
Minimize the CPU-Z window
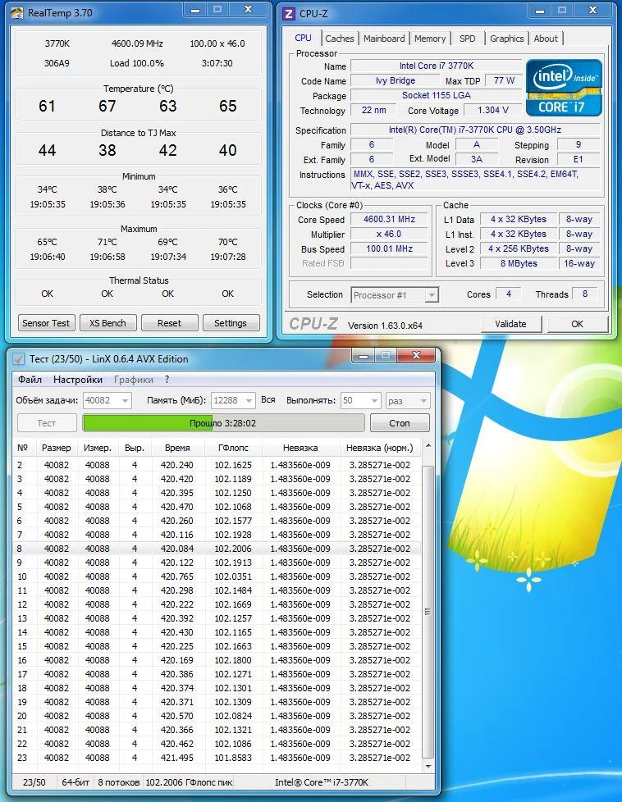click(540, 10)
